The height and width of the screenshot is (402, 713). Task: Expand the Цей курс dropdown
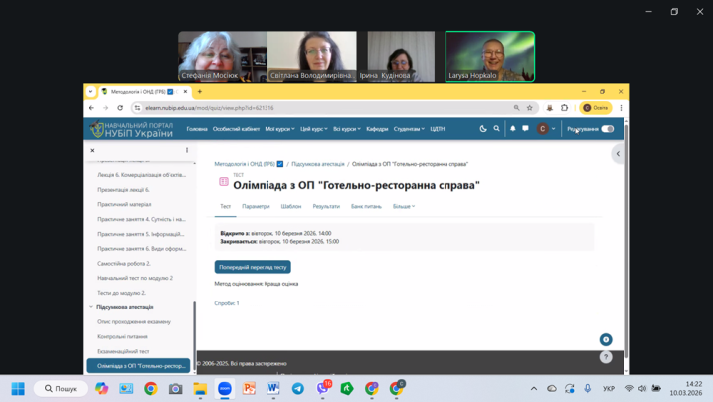(314, 129)
